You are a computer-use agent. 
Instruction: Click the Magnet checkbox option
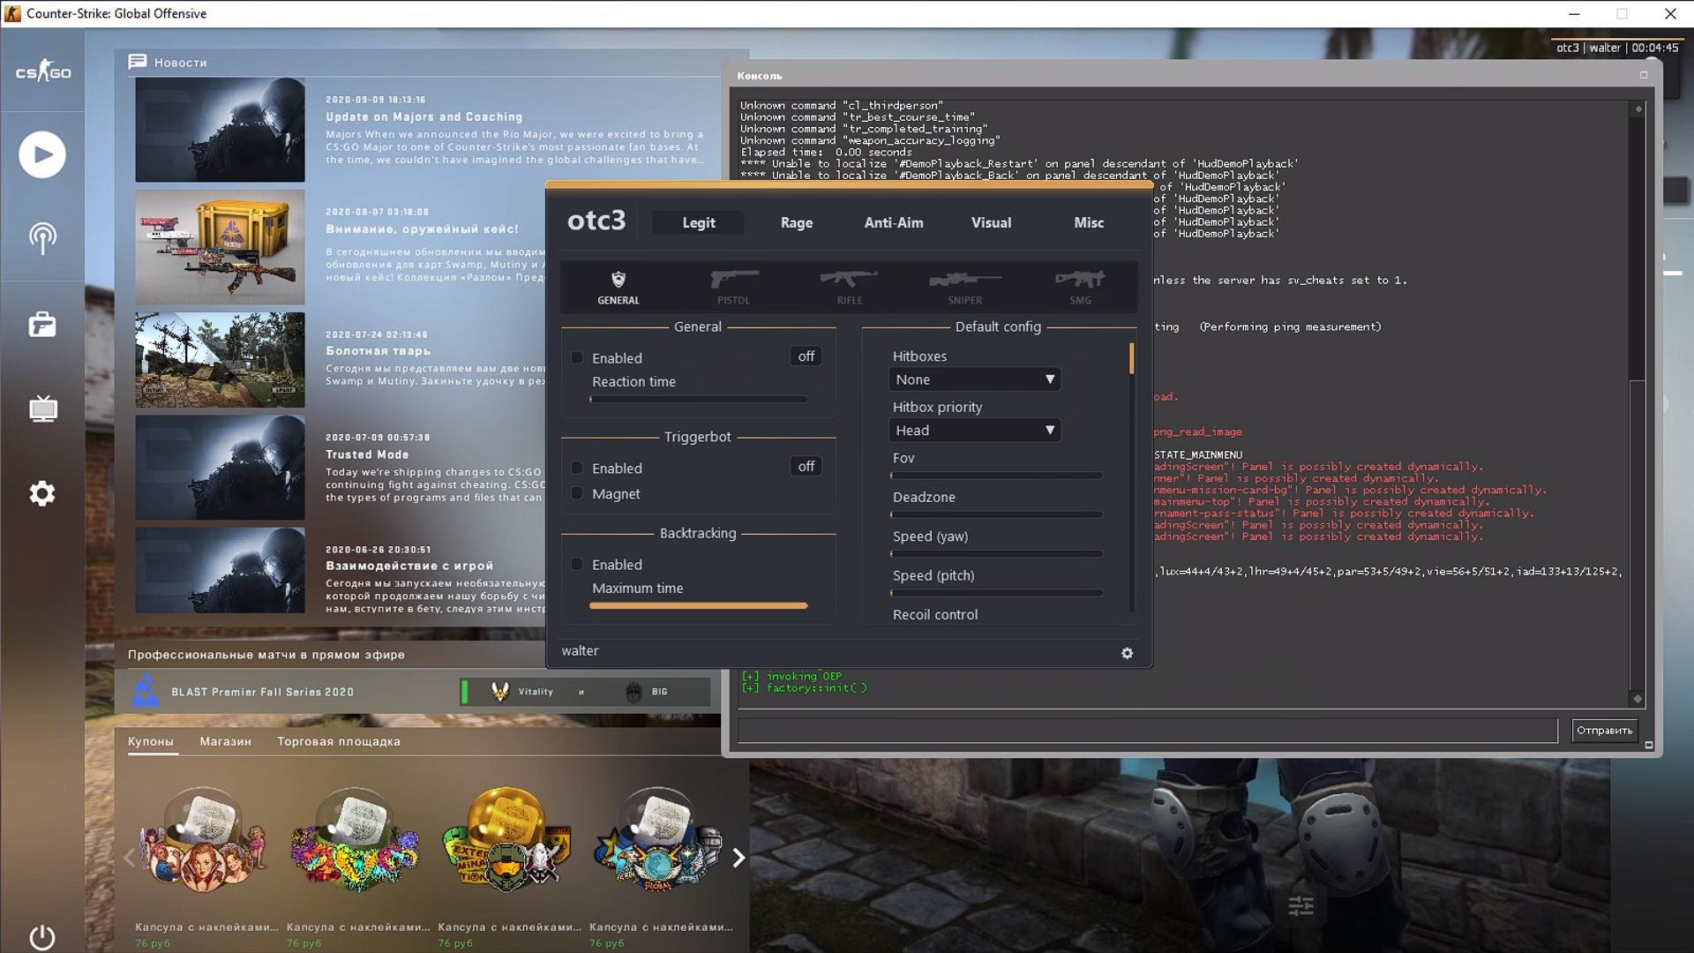click(577, 492)
